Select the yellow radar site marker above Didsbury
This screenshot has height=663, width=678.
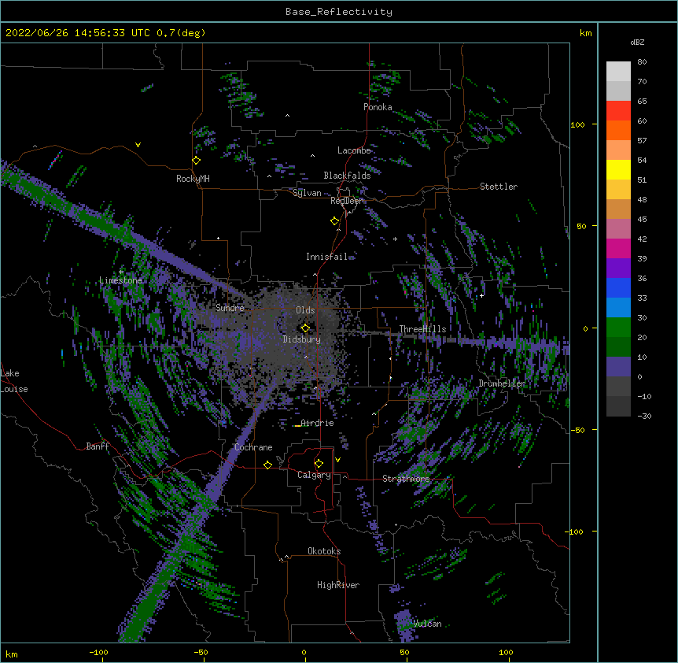coord(305,328)
